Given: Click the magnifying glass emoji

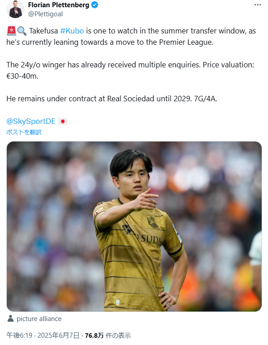Looking at the screenshot, I should click(22, 31).
